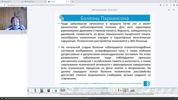Viewport: 178px width, 100px height.
Task: Close the Playback browser tab
Action: click(x=69, y=2)
